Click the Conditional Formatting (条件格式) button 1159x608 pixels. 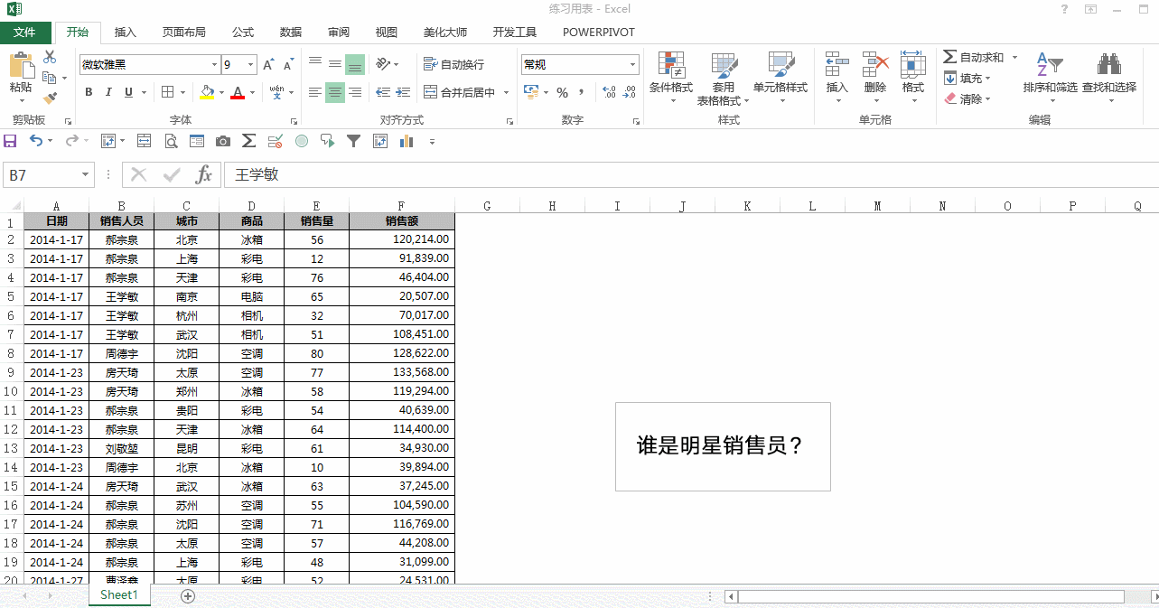click(x=671, y=78)
